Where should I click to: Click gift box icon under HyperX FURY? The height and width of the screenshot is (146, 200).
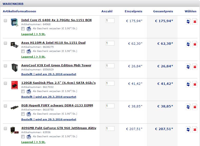pyautogui.click(x=29, y=114)
